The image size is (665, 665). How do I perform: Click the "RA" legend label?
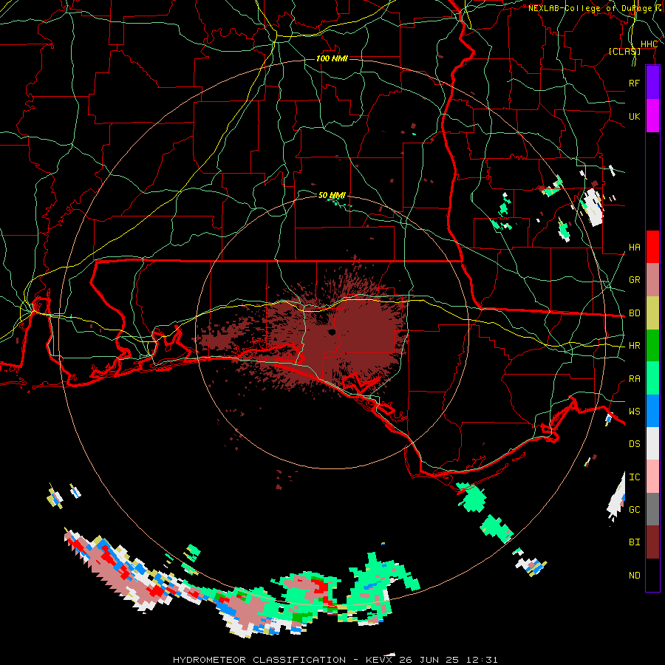(634, 379)
